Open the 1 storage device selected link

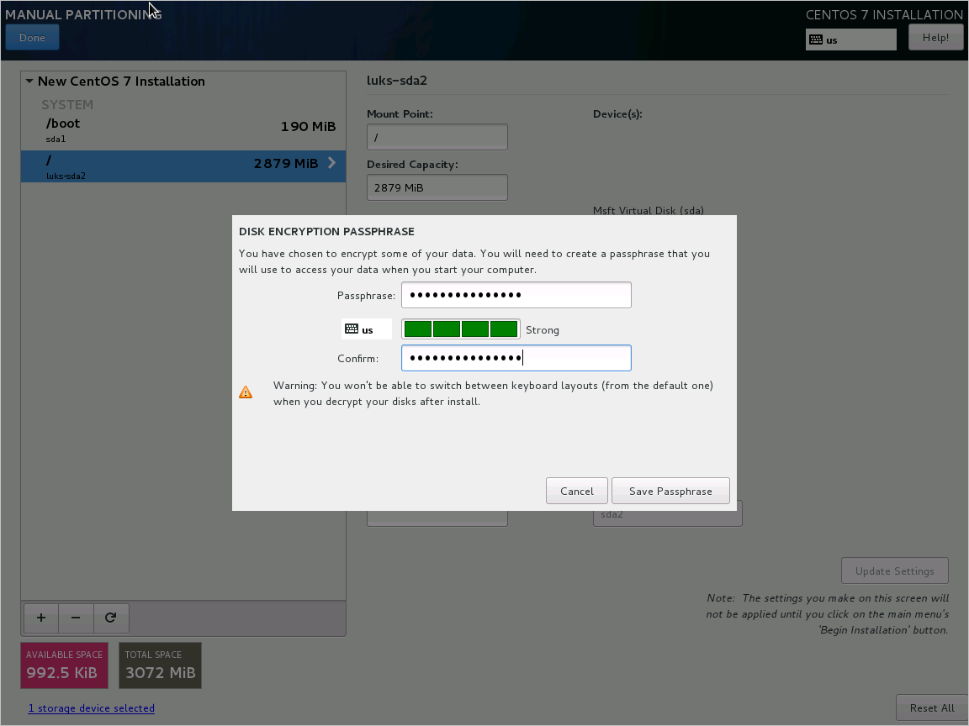coord(91,708)
